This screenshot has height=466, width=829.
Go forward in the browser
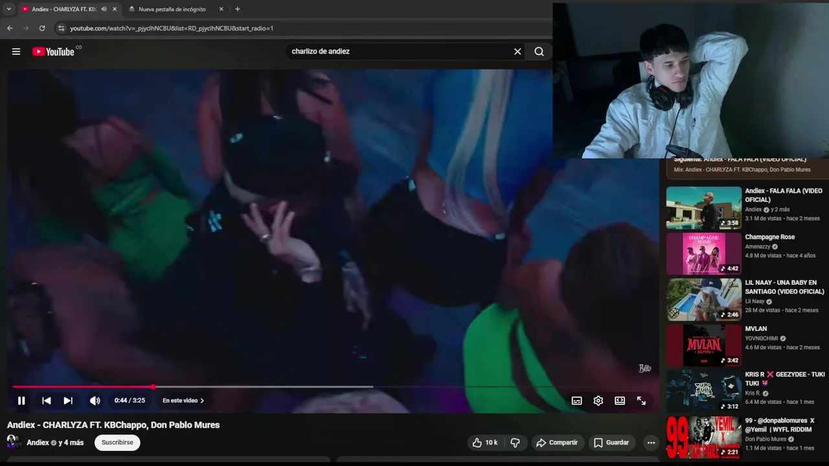click(x=26, y=28)
